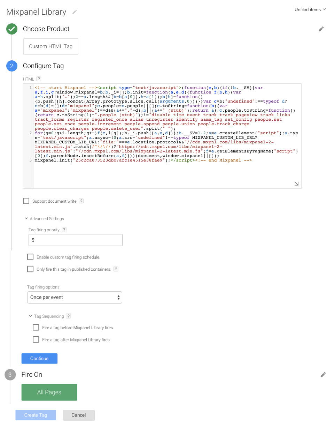Screen dimensions: 335x427
Task: Click the Custom HTML Tag product button
Action: pyautogui.click(x=51, y=46)
